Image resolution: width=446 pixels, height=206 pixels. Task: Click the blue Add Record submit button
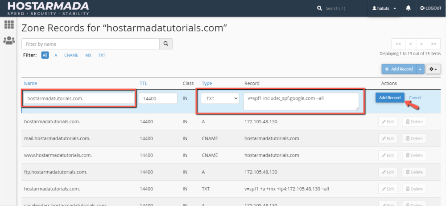point(390,97)
